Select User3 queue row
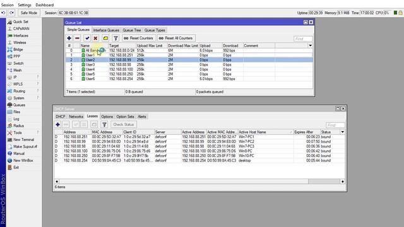Image resolution: width=404 pixels, height=227 pixels. click(189, 64)
